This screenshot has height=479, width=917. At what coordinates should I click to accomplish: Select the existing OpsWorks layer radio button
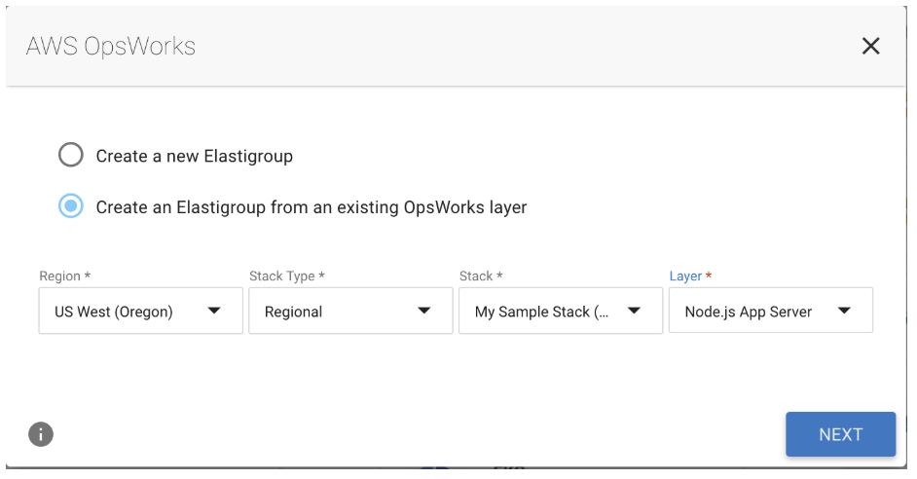coord(71,207)
